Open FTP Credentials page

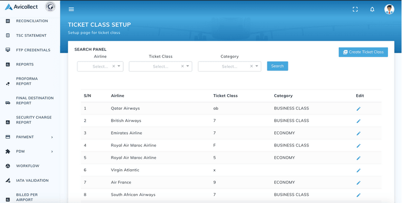33,50
